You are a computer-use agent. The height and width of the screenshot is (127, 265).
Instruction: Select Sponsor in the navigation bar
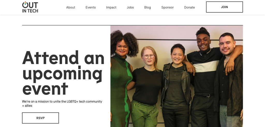point(167,8)
